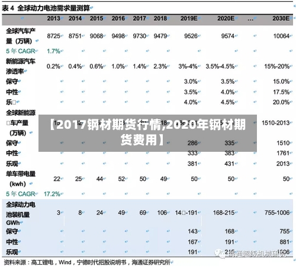Click the penetration value 0.4%
The image size is (296, 267).
[x=75, y=66]
